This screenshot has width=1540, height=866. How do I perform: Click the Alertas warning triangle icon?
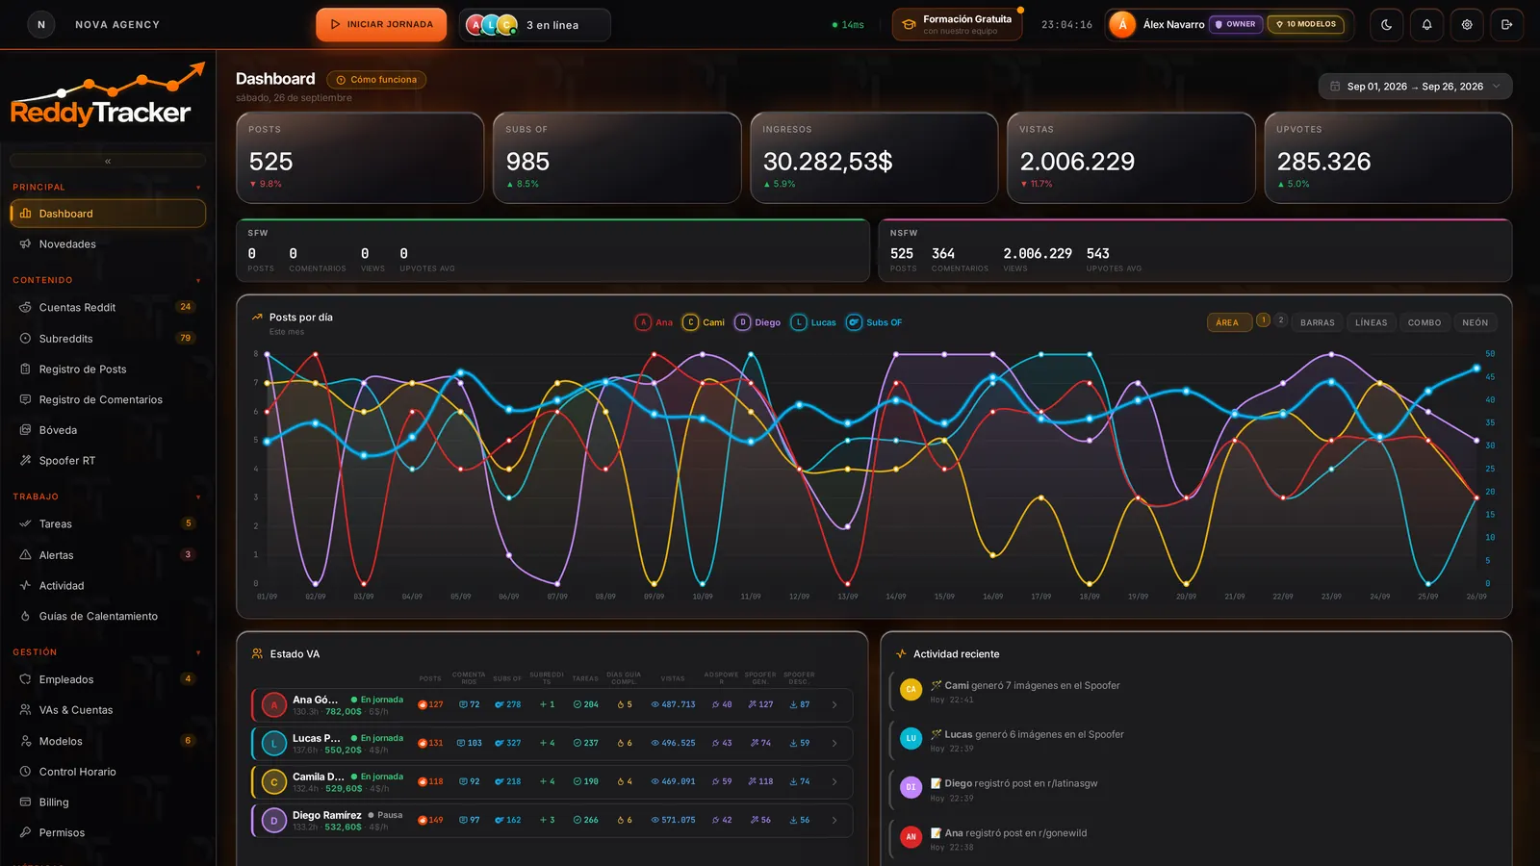(26, 555)
